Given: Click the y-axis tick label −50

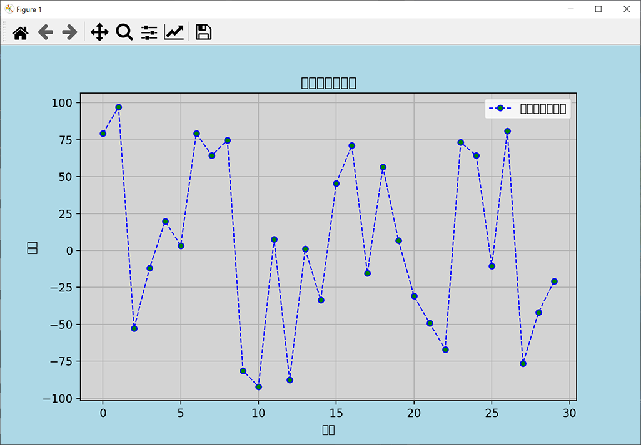Looking at the screenshot, I should tap(61, 325).
